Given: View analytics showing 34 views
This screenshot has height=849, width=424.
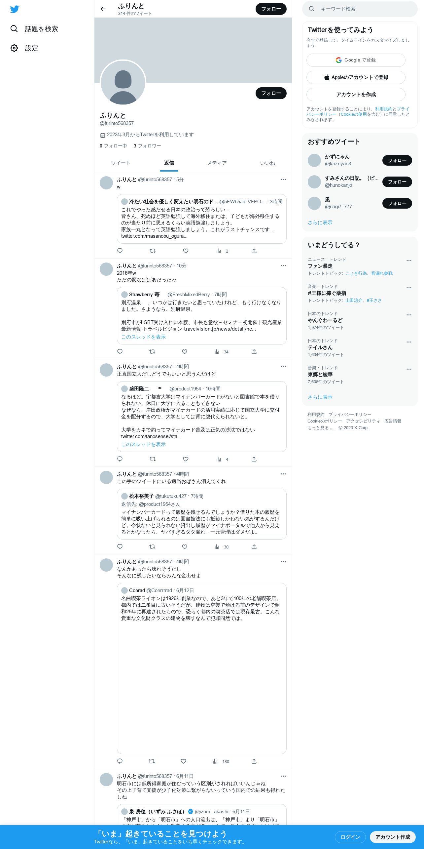Looking at the screenshot, I should click(221, 352).
